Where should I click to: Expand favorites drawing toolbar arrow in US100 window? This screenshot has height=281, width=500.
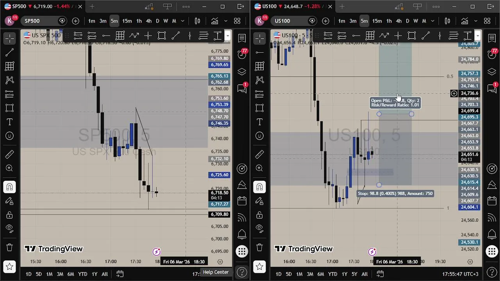click(477, 36)
